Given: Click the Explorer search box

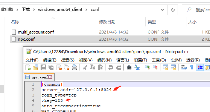Looking at the screenshot, I should (x=196, y=10).
